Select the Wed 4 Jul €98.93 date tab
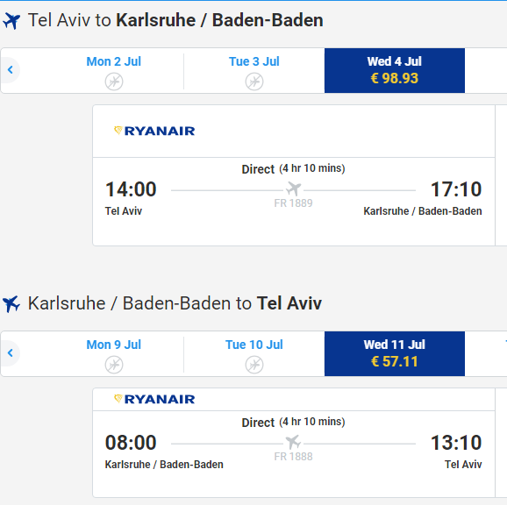 395,70
